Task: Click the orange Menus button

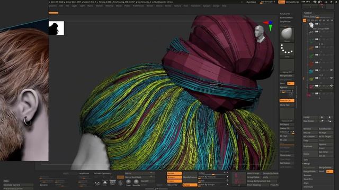Action: (281, 2)
